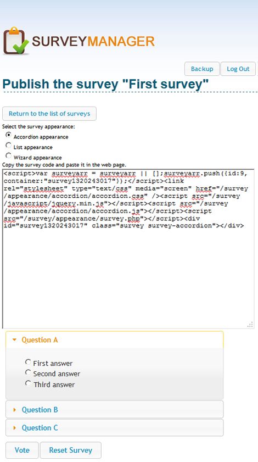The height and width of the screenshot is (462, 258).
Task: Select List appearance radio button
Action: click(9, 145)
